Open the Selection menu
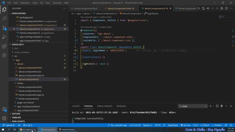The width and height of the screenshot is (235, 132). (25, 3)
